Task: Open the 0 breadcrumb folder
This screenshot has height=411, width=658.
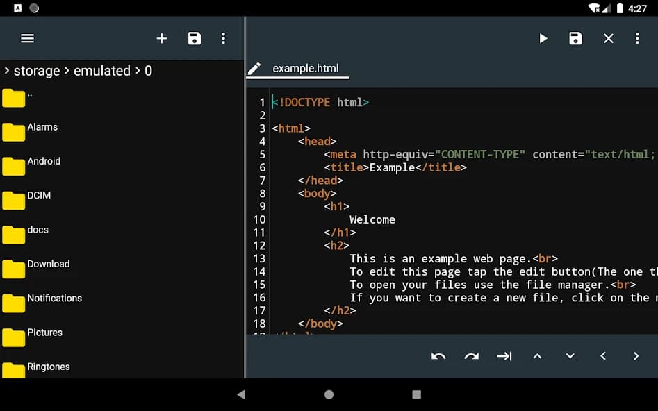Action: coord(148,70)
